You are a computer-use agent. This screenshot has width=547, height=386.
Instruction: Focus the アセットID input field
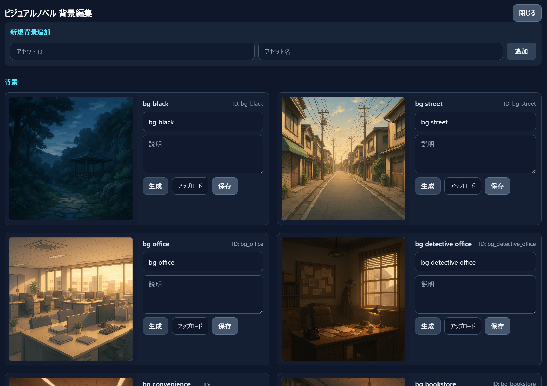point(132,51)
